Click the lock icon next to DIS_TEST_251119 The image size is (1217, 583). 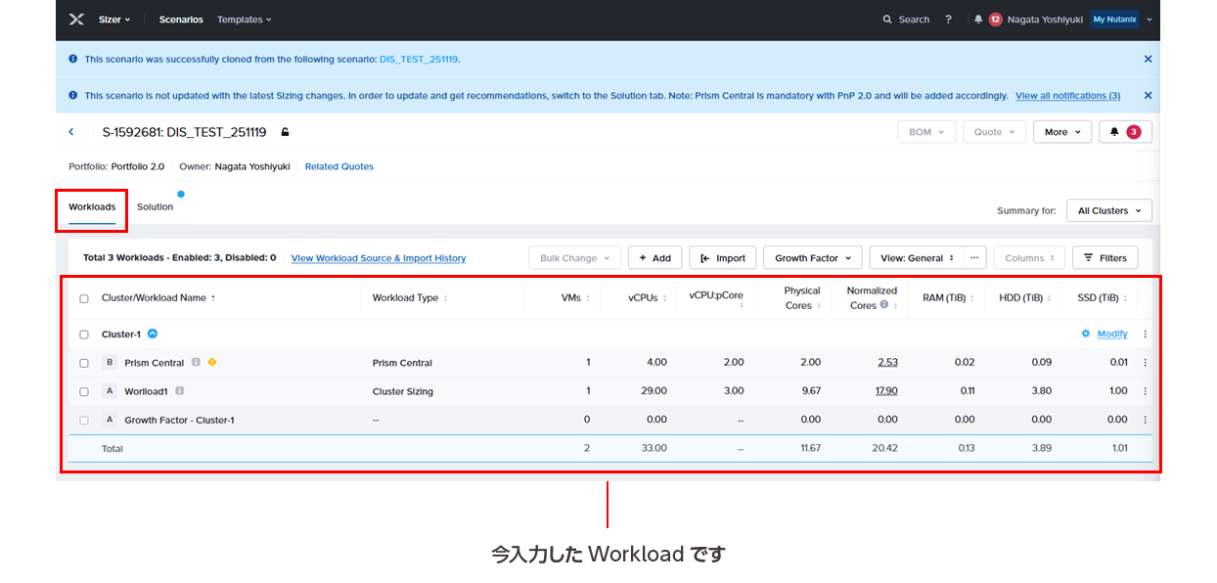285,132
